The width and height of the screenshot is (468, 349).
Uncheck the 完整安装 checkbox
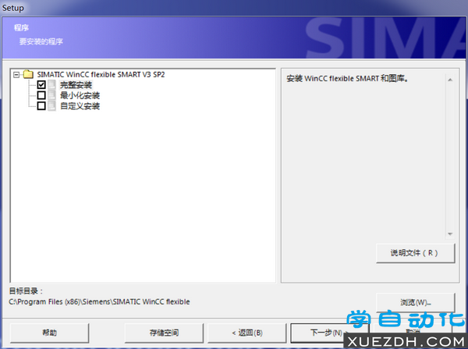[x=41, y=85]
